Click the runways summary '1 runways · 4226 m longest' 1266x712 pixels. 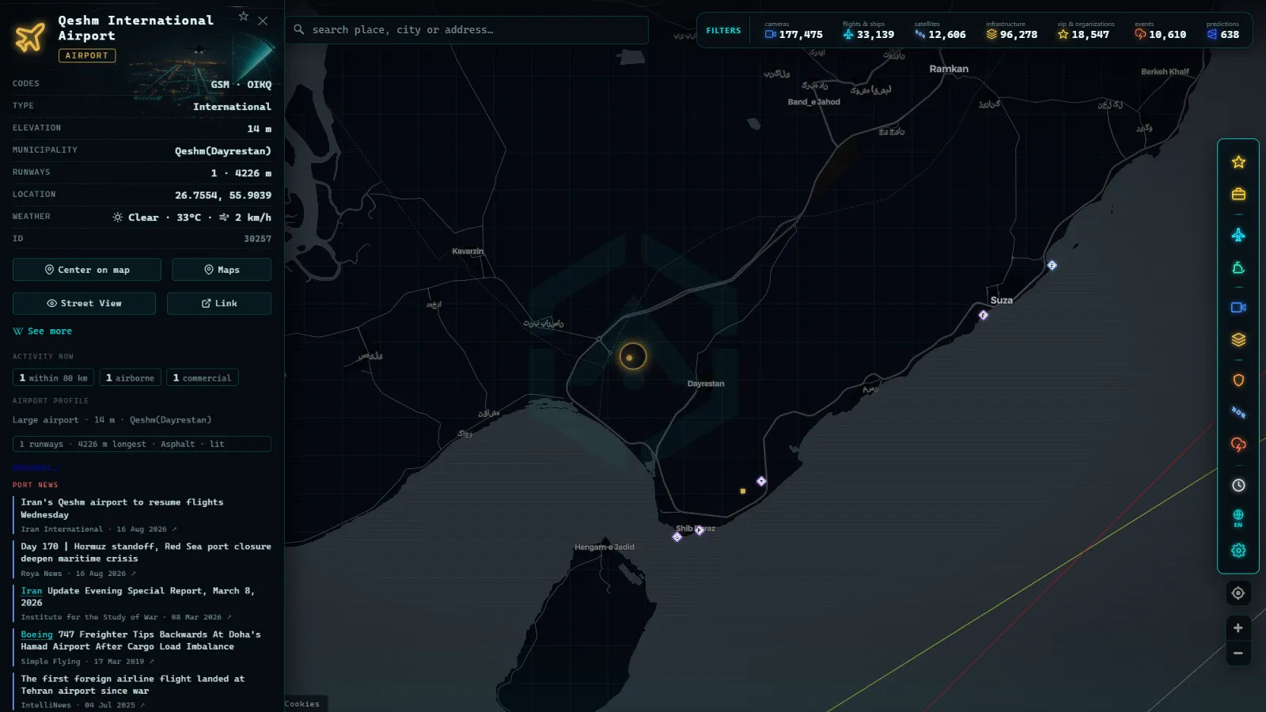point(142,444)
